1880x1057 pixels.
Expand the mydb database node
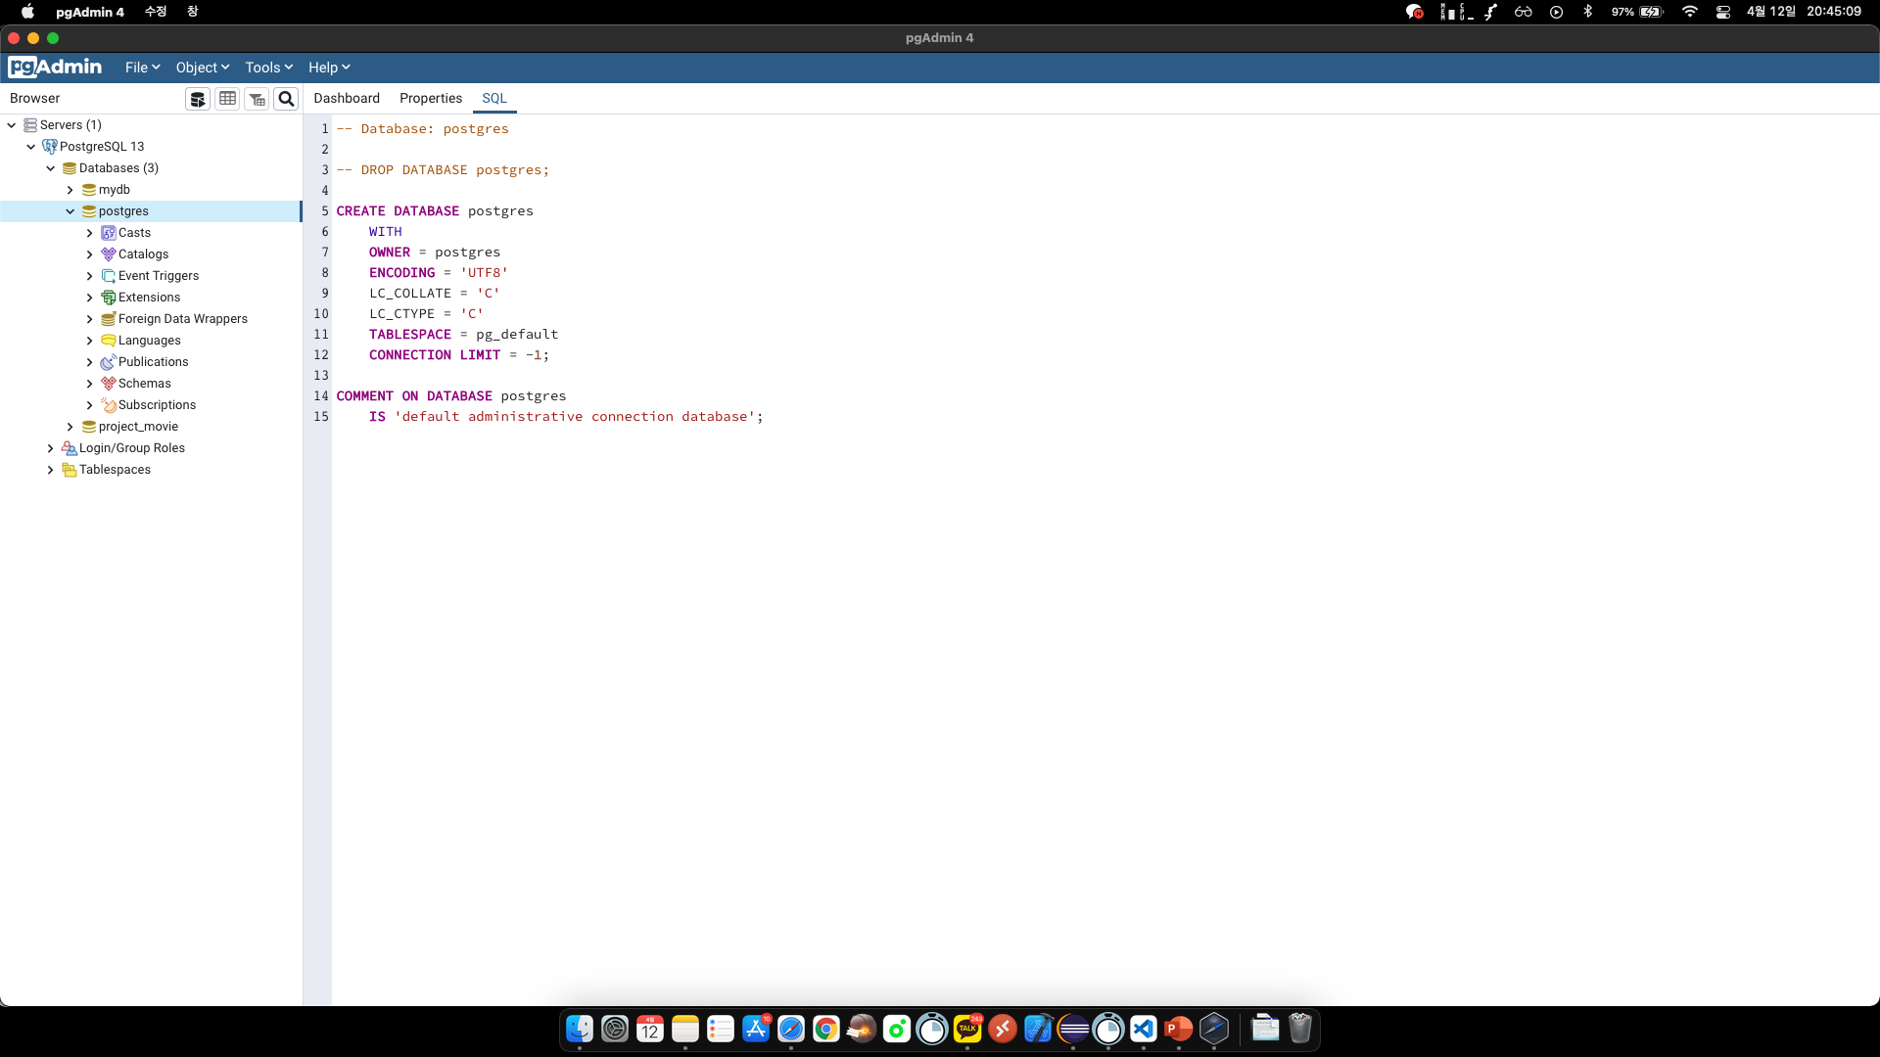pos(70,190)
